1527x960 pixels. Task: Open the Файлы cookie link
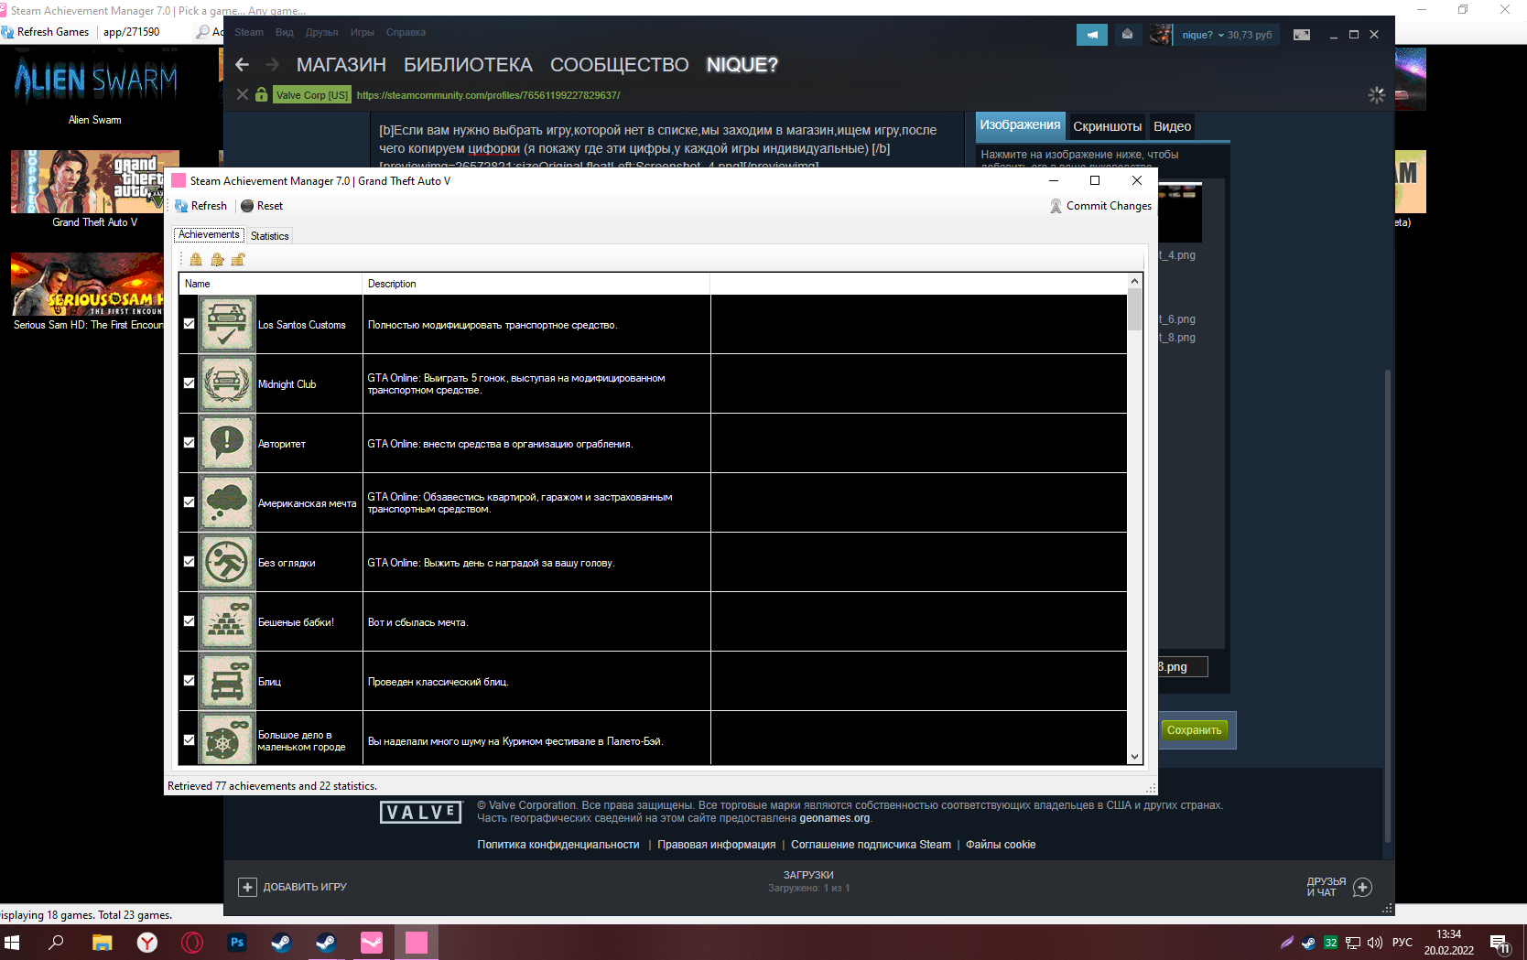1002,845
